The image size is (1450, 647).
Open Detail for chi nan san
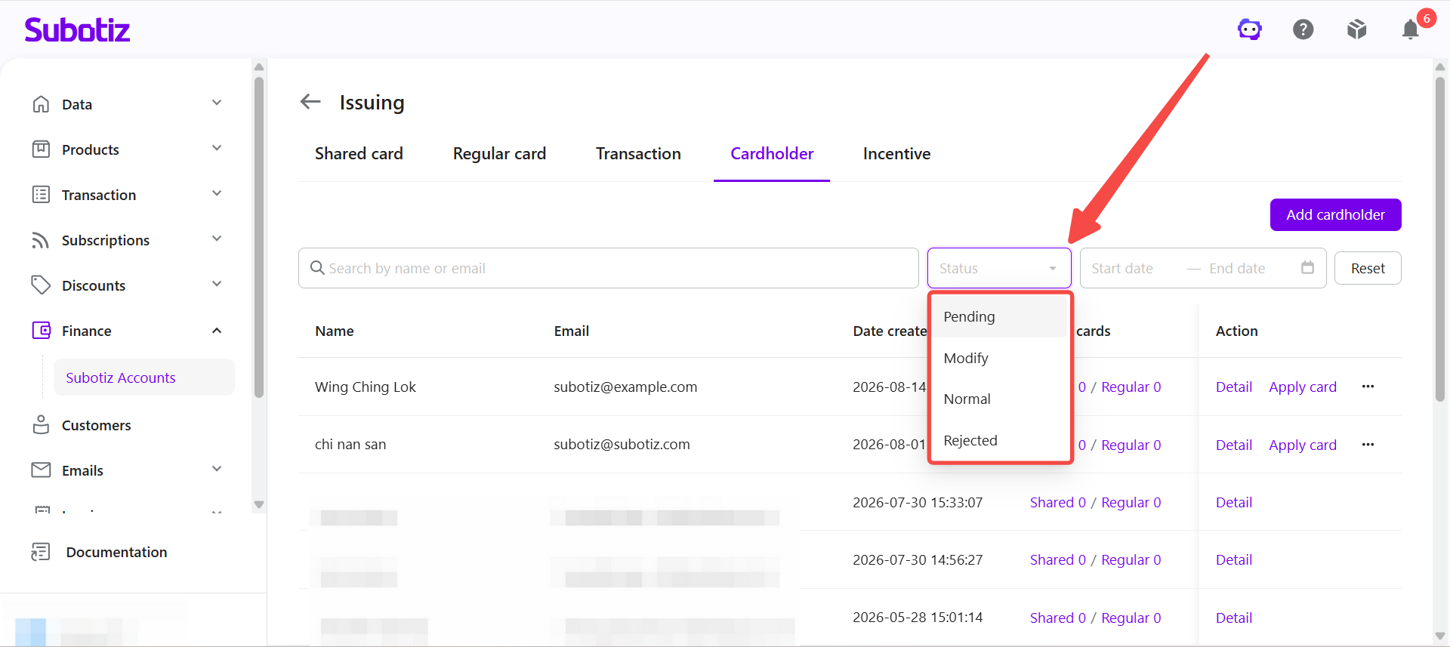(1234, 445)
